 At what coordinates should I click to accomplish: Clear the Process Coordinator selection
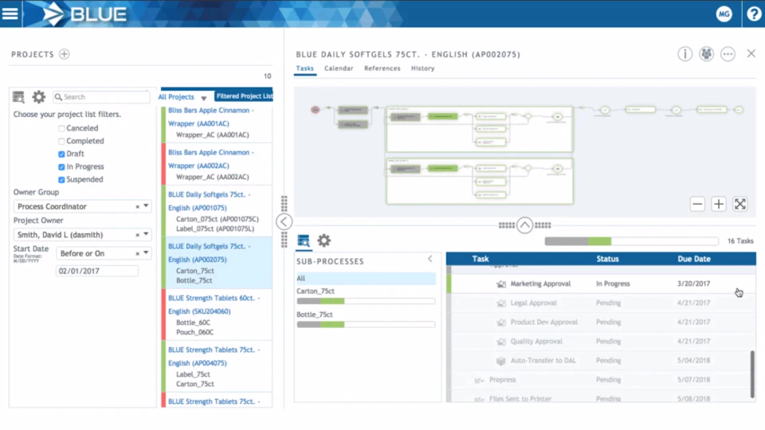pyautogui.click(x=137, y=207)
